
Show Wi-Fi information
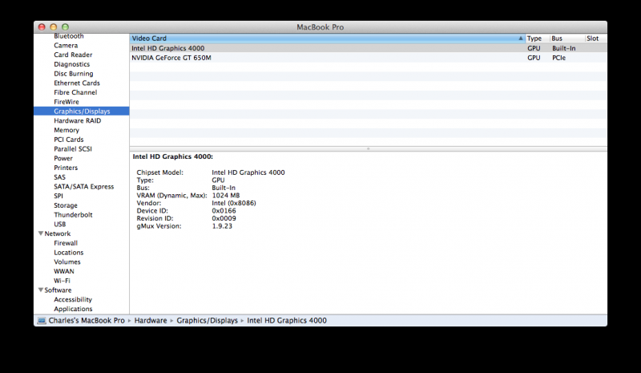62,281
